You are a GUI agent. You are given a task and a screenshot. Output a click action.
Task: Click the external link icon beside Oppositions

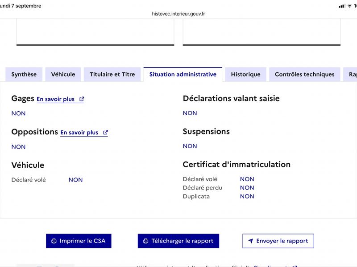pos(105,132)
